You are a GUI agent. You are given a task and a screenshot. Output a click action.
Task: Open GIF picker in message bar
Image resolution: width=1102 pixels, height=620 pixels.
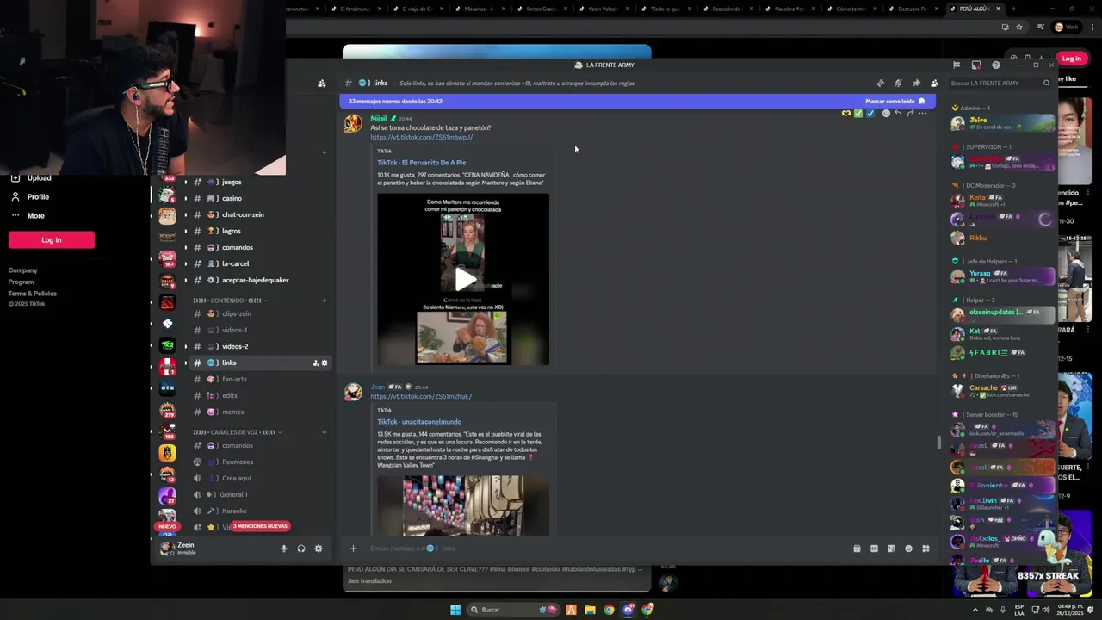[874, 549]
